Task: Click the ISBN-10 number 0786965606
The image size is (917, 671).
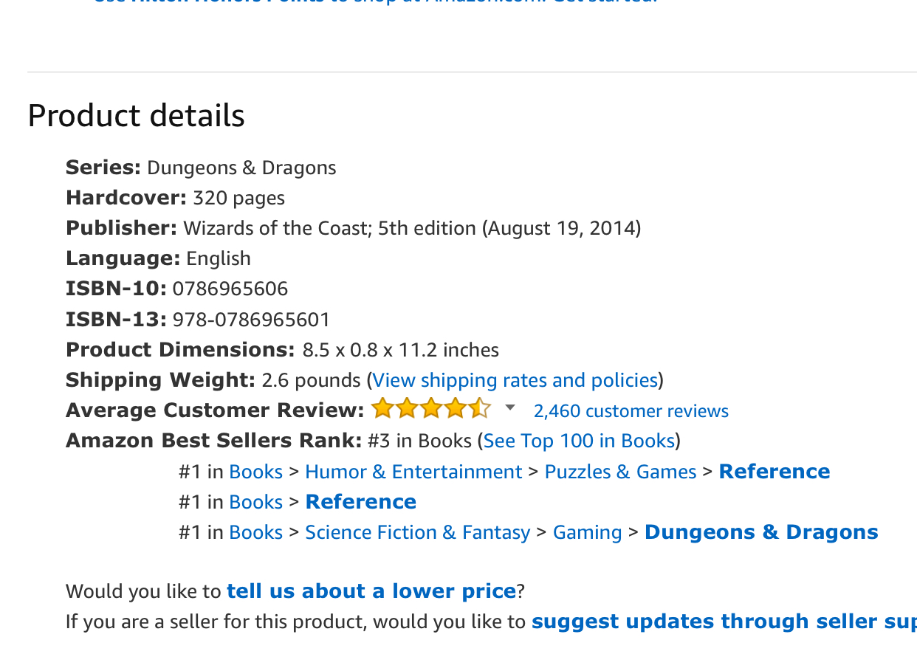Action: pos(230,289)
